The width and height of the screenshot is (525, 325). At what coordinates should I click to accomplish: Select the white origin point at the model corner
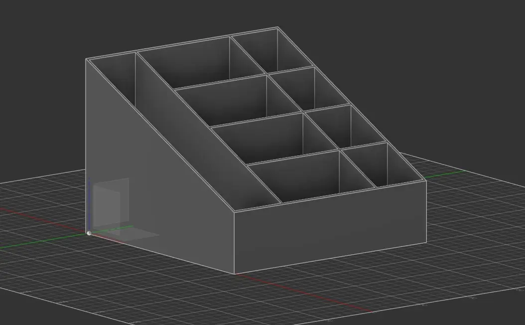click(89, 233)
